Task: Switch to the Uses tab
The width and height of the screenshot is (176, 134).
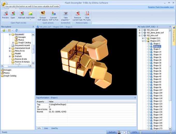Action: point(46,128)
